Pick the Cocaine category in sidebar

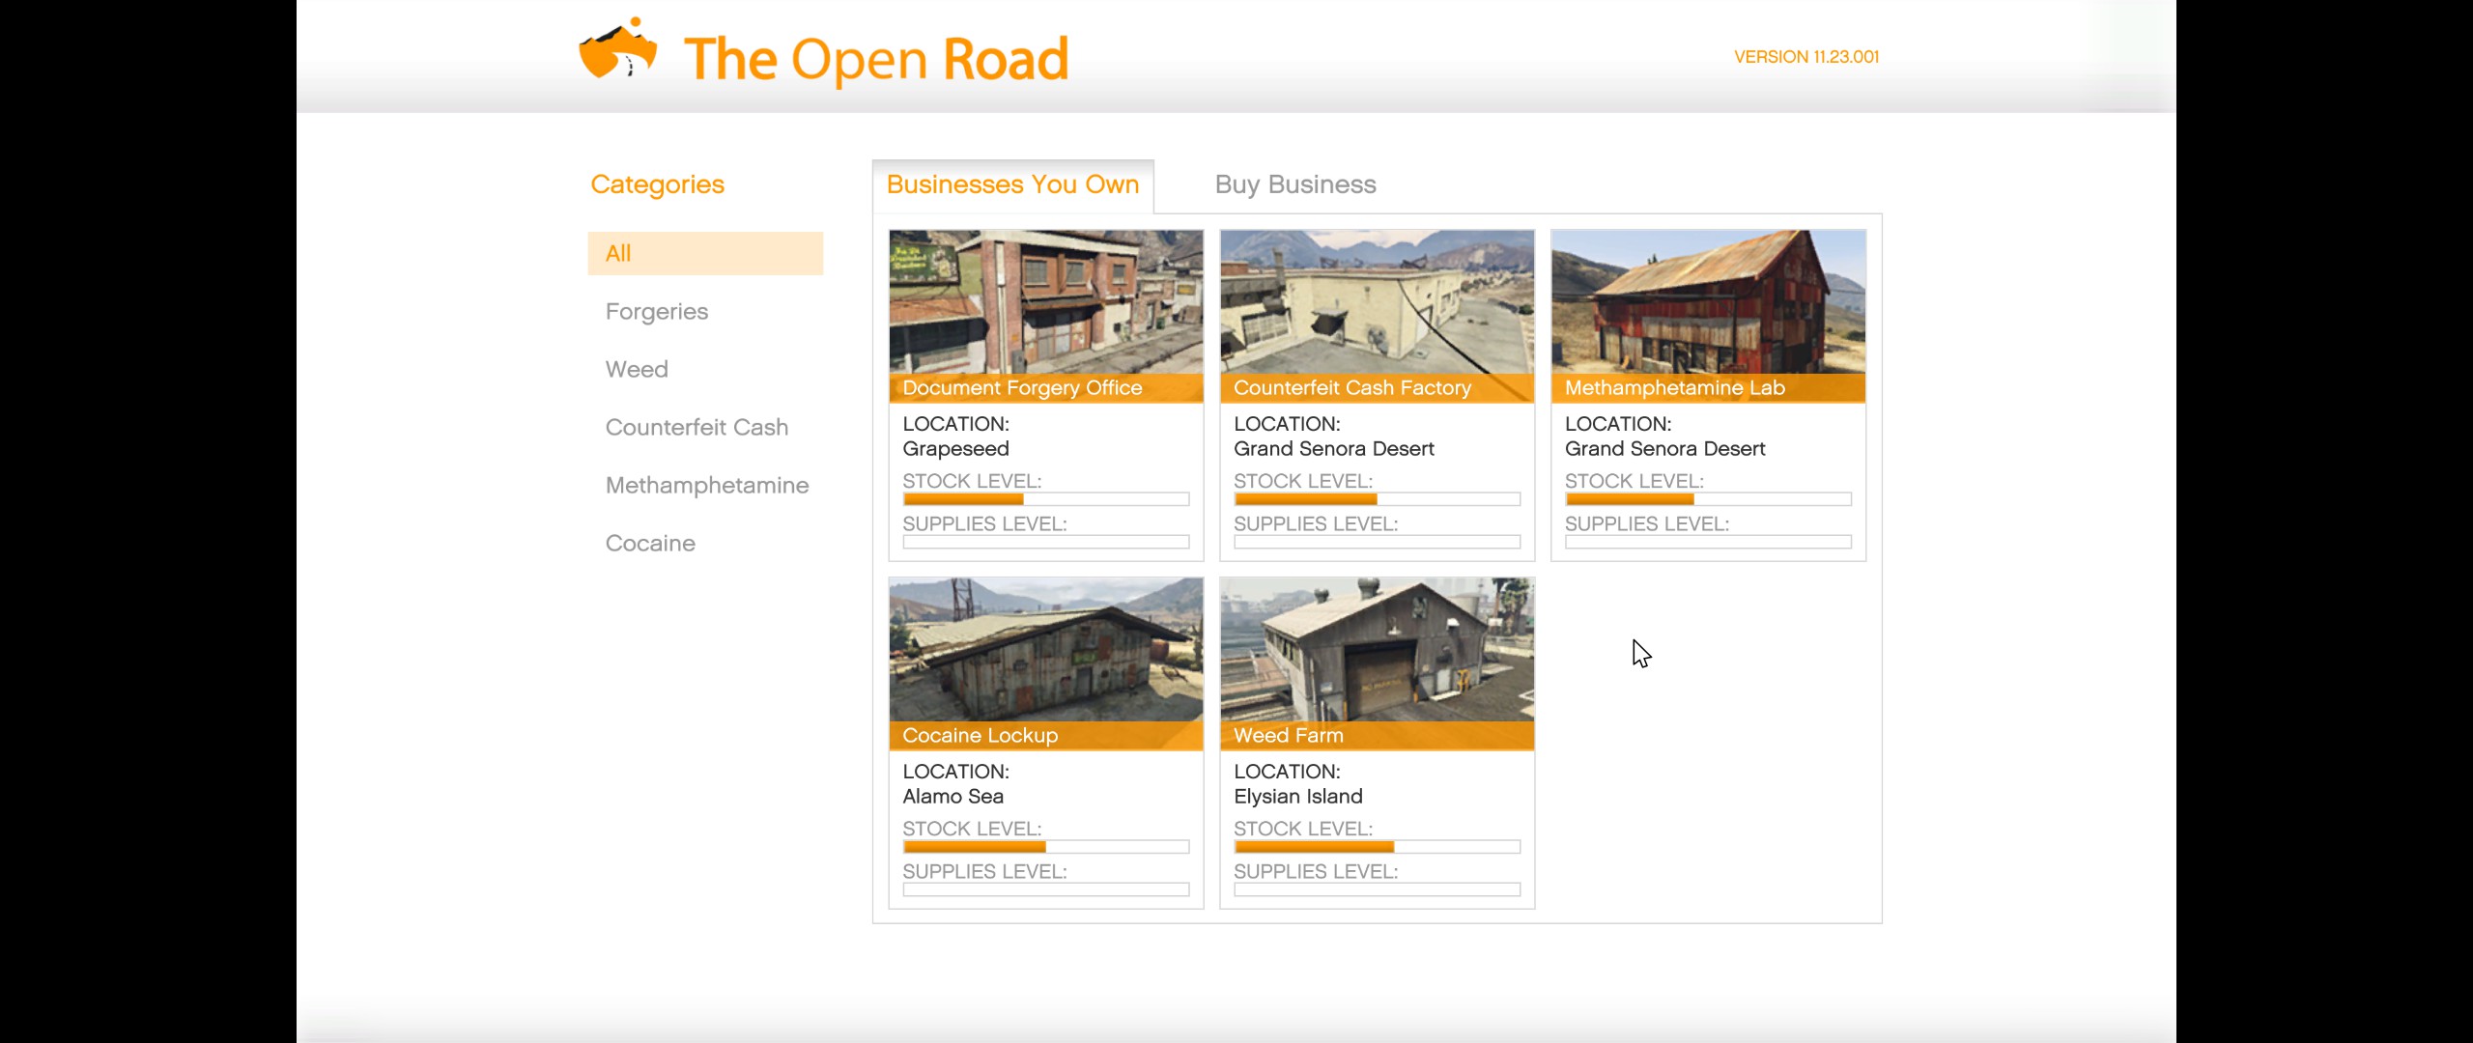click(x=650, y=543)
